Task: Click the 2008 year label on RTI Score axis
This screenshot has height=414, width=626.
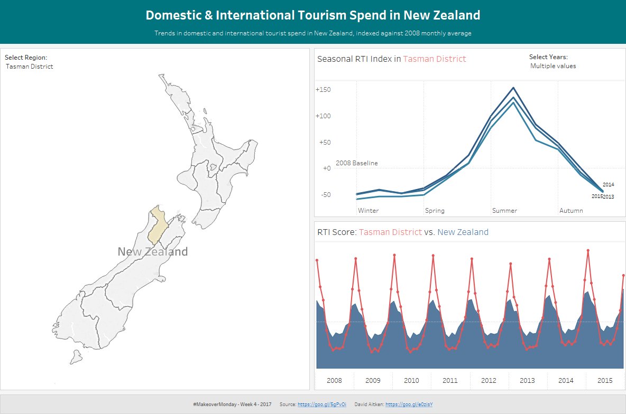Action: click(x=334, y=381)
